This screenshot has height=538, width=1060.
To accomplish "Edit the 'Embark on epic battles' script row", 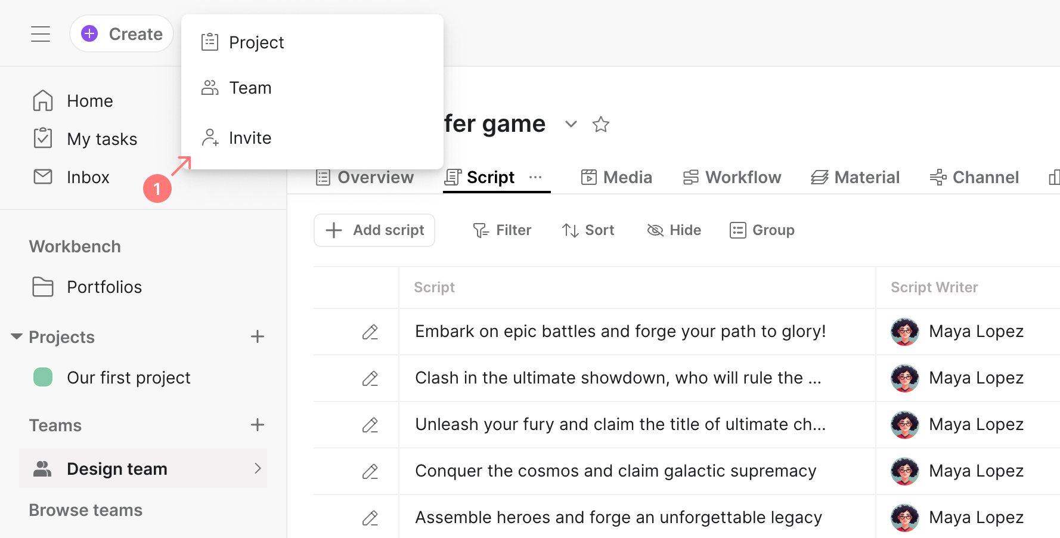I will (370, 332).
